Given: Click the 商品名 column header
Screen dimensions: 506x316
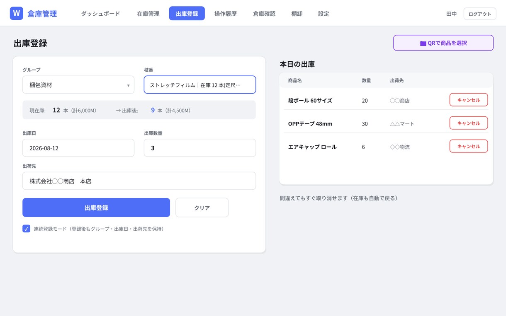Looking at the screenshot, I should pyautogui.click(x=295, y=80).
